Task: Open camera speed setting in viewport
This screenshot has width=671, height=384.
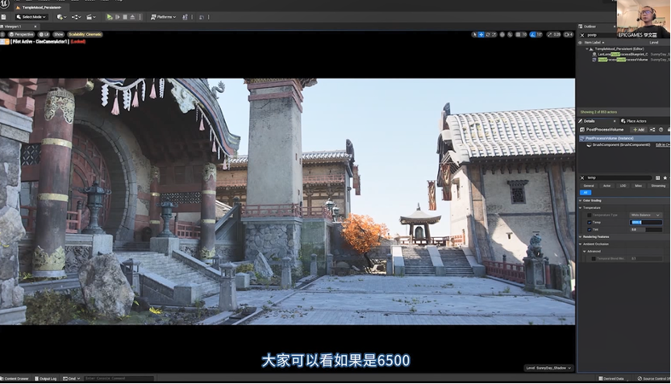Action: pos(569,34)
